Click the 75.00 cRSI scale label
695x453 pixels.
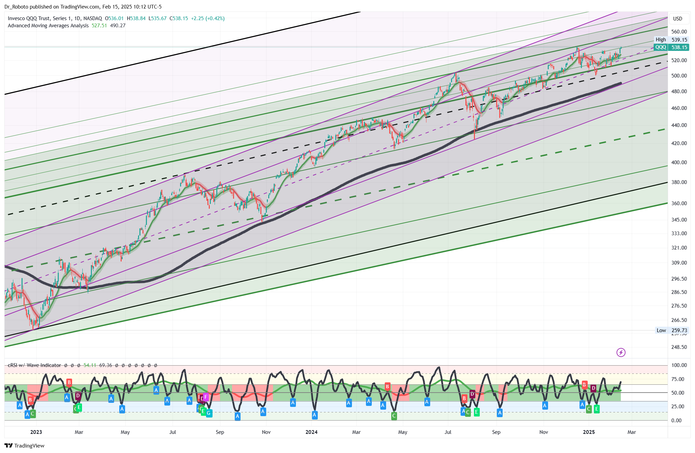tap(678, 379)
